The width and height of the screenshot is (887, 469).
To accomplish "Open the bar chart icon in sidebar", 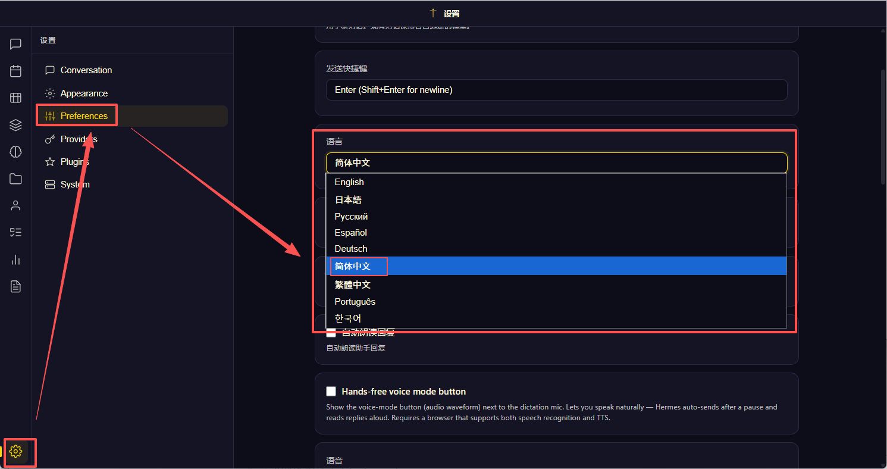I will [15, 259].
